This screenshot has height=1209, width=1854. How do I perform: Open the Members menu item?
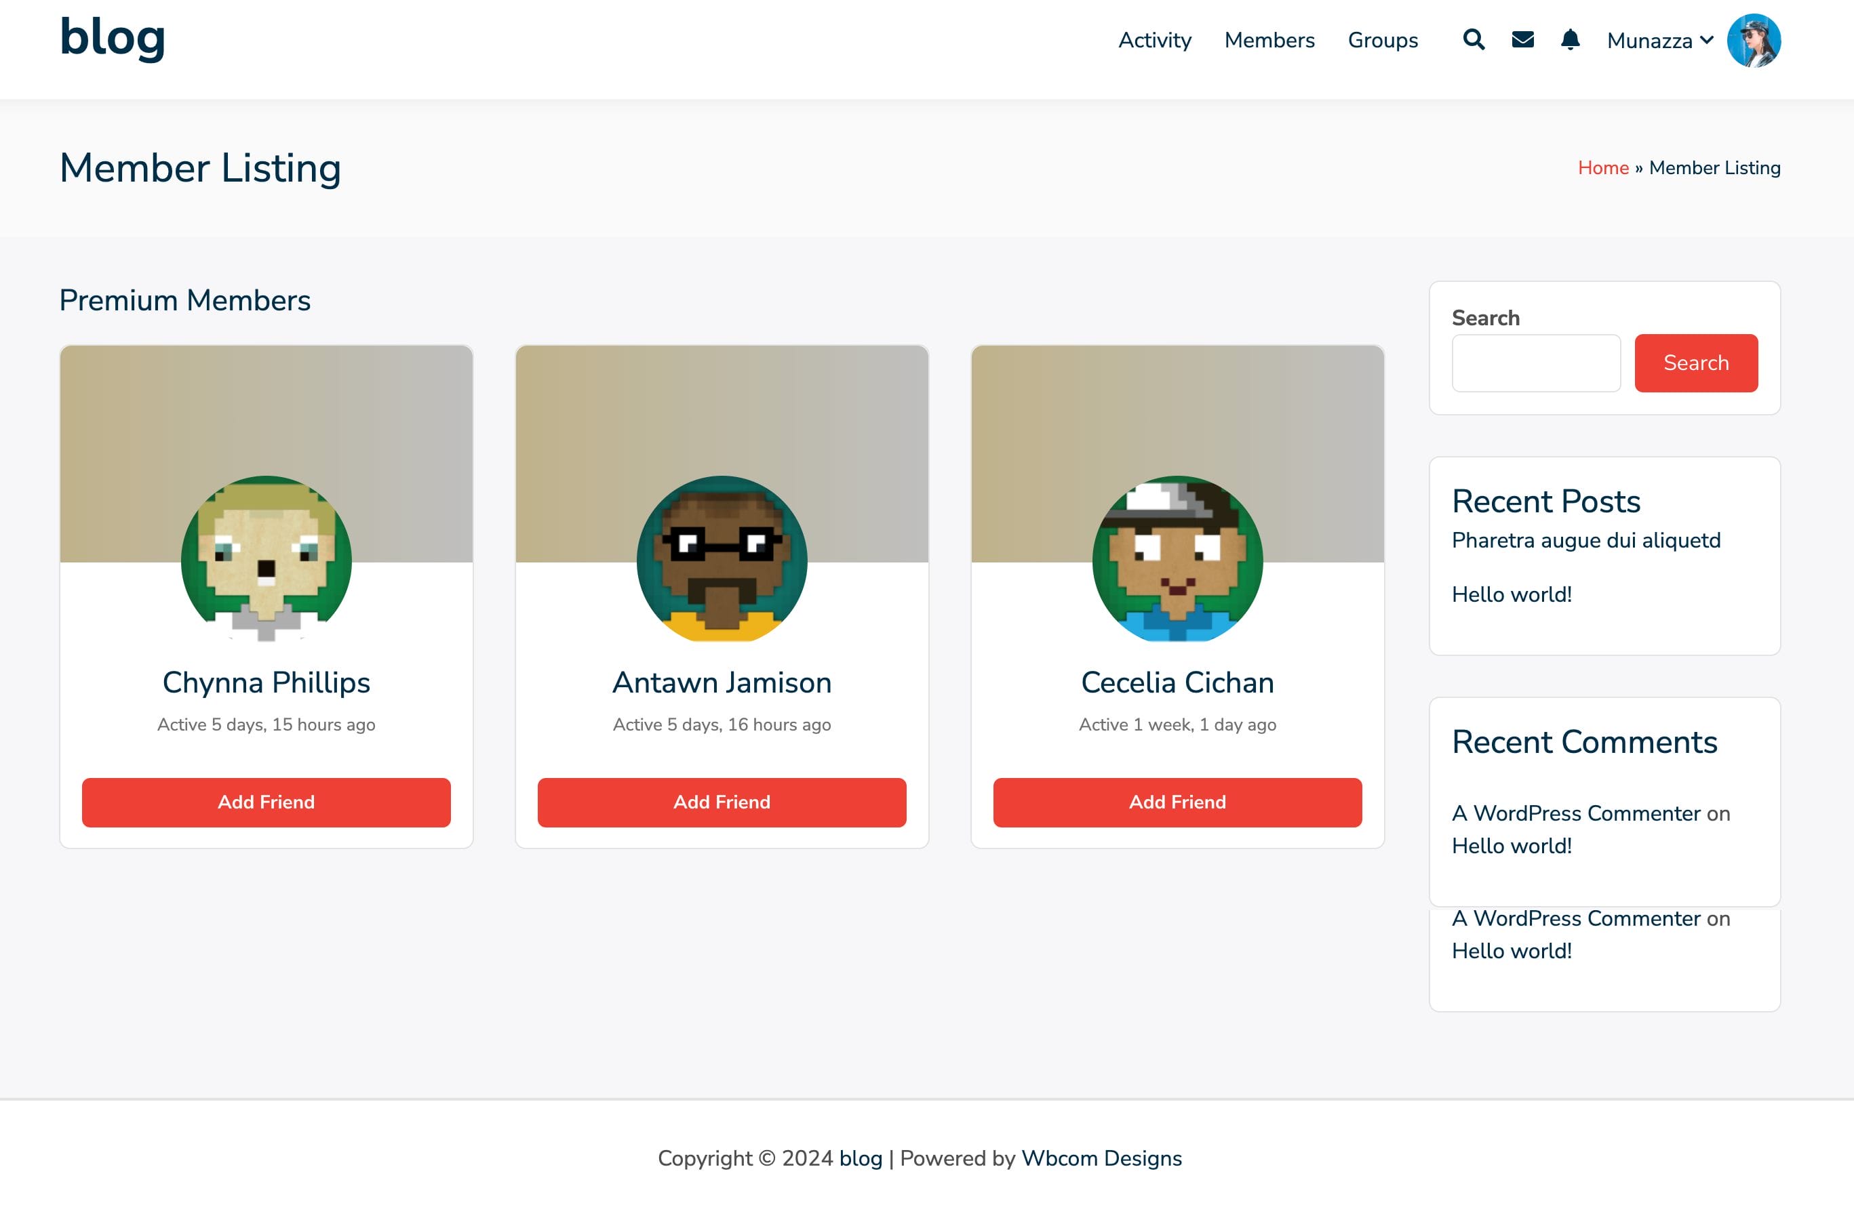[1269, 41]
